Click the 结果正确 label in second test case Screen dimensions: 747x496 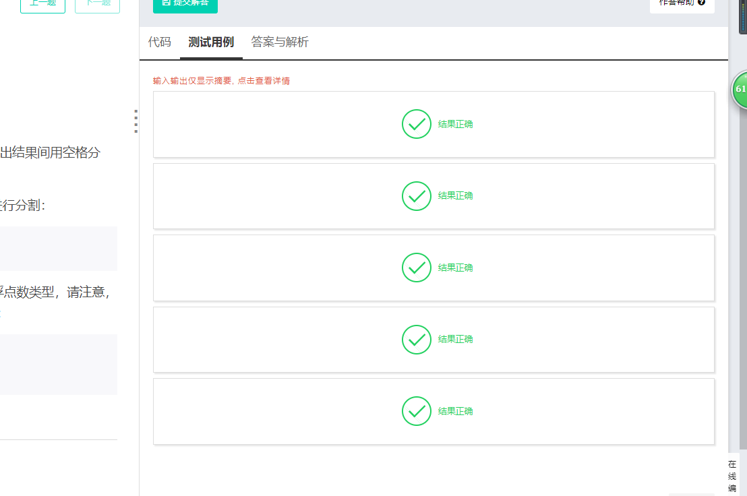coord(456,196)
